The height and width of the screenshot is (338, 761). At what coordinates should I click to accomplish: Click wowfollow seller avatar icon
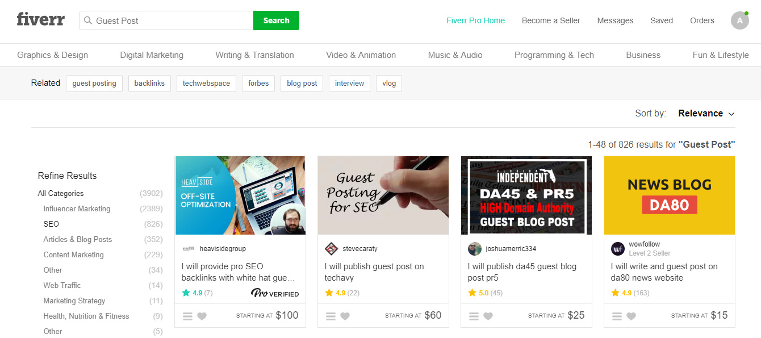coord(618,249)
